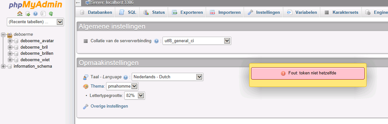Image resolution: width=388 pixels, height=124 pixels.
Task: Open the Recente tabellen dropdown
Action: click(x=35, y=22)
